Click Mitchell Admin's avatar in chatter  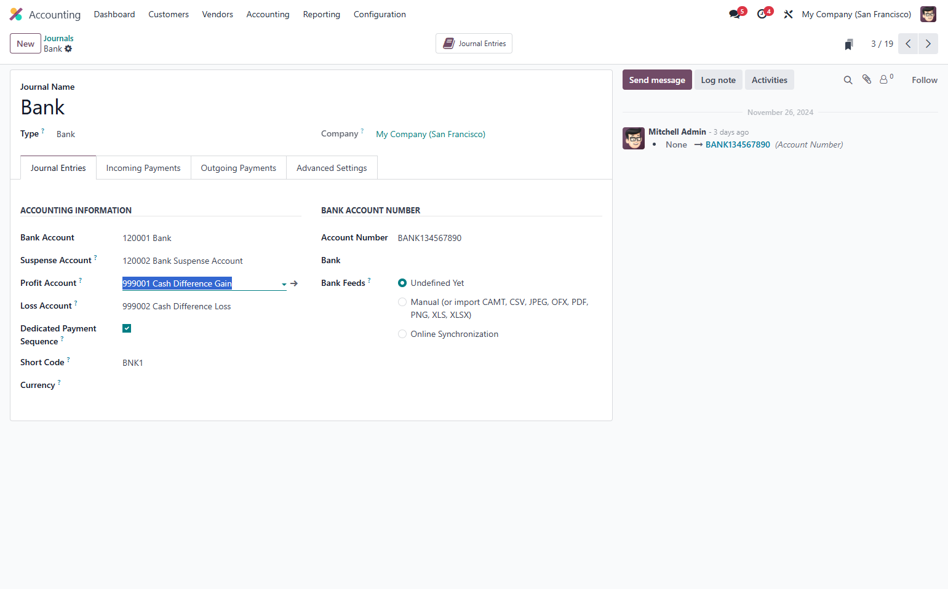click(634, 138)
